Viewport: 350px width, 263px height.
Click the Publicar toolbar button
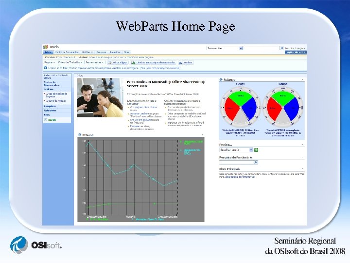coord(186,63)
